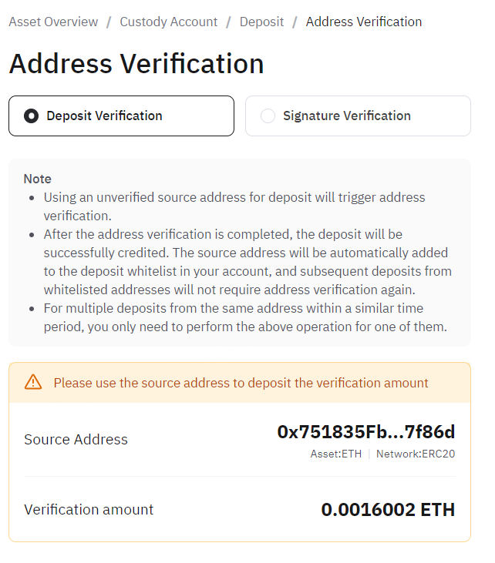Click the 0.0016002 ETH verification amount
This screenshot has height=563, width=495.
[388, 510]
